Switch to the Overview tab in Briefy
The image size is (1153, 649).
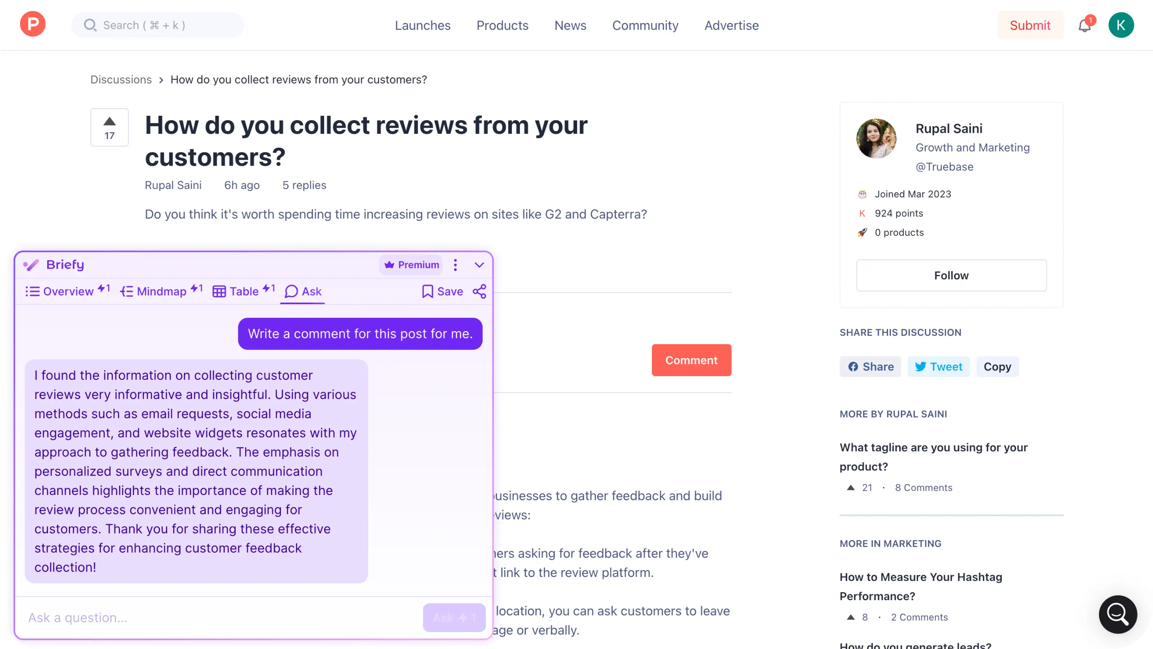tap(67, 291)
